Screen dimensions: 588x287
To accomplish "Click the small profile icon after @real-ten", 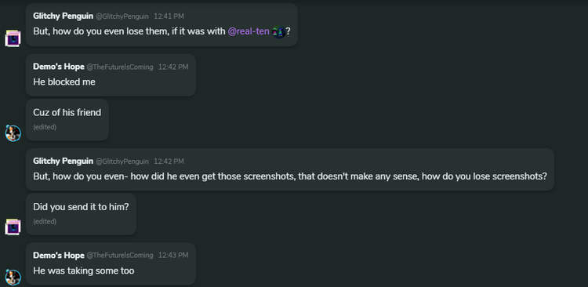I will coord(278,31).
